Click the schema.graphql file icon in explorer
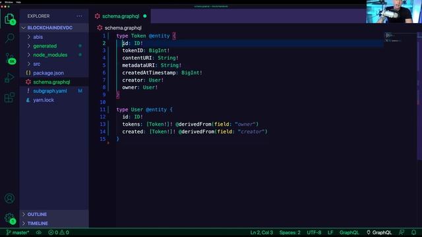The width and height of the screenshot is (422, 237). (x=28, y=82)
